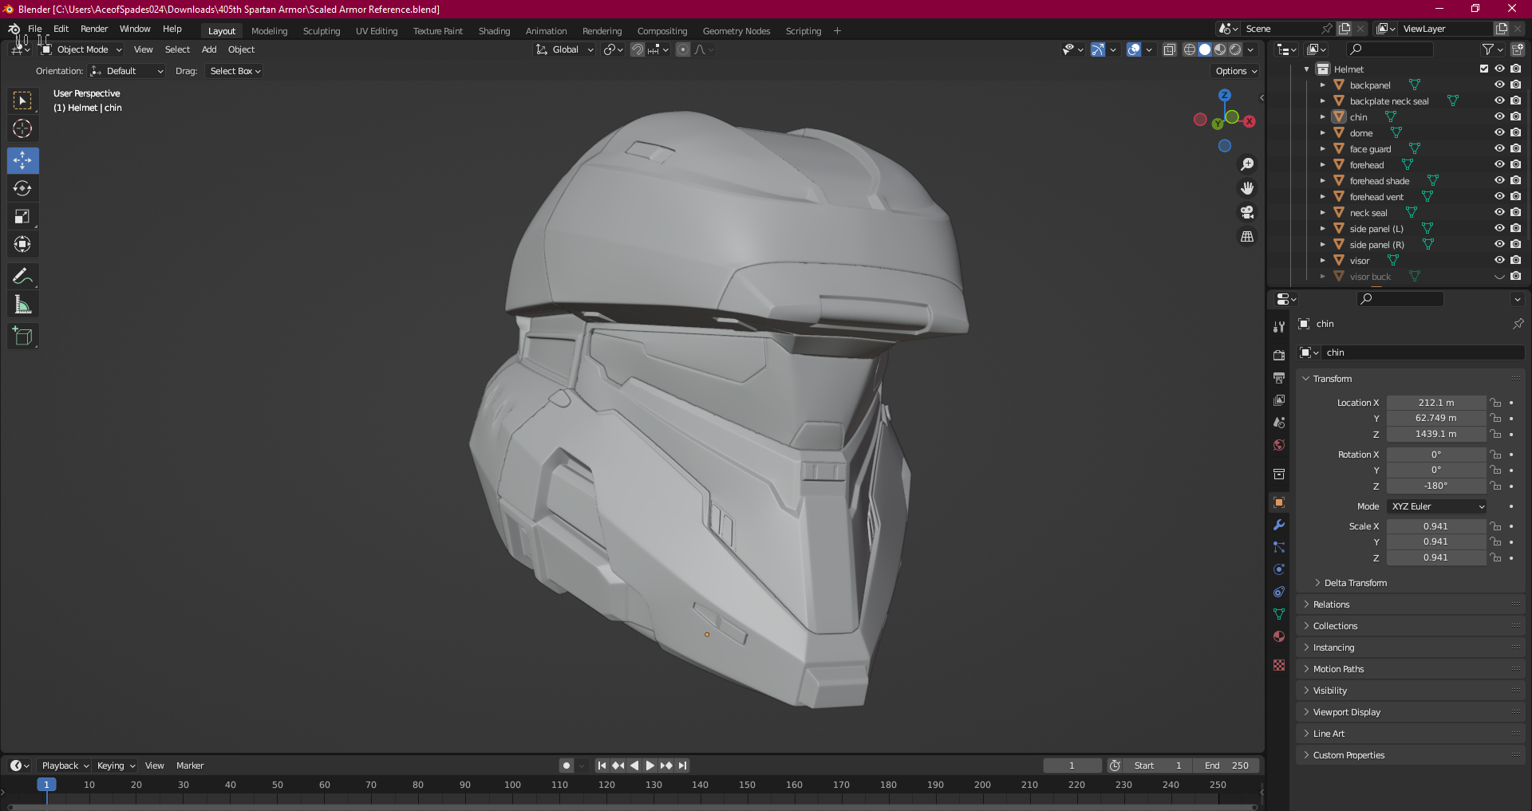Image resolution: width=1532 pixels, height=811 pixels.
Task: Toggle proportional editing button
Action: coord(683,49)
